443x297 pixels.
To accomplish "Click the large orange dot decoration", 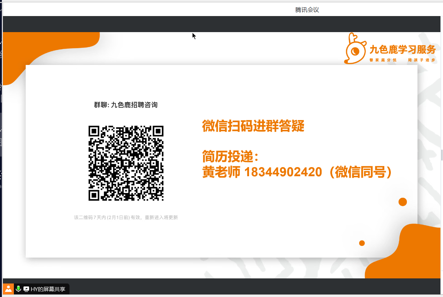I will point(403,202).
